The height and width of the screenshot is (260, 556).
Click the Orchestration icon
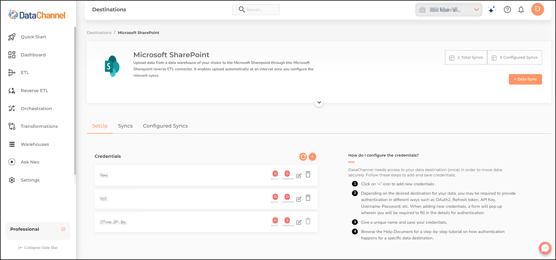[x=12, y=108]
